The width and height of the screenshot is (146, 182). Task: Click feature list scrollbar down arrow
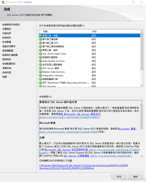[x=142, y=85]
